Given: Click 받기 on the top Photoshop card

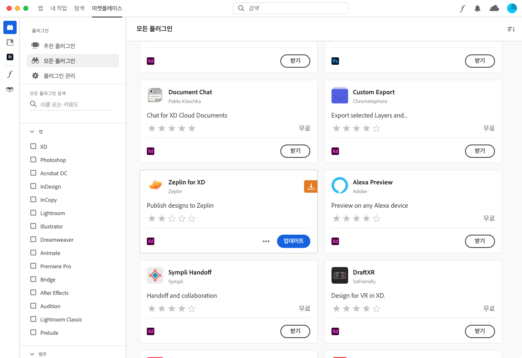Looking at the screenshot, I should click(x=480, y=61).
